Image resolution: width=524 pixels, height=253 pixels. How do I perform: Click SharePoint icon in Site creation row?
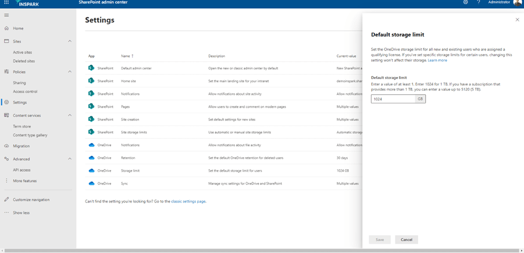91,119
